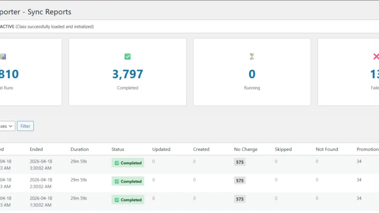Image resolution: width=379 pixels, height=213 pixels.
Task: Click ended time 2026-04-18 3:30:02 AM
Action: (41, 165)
